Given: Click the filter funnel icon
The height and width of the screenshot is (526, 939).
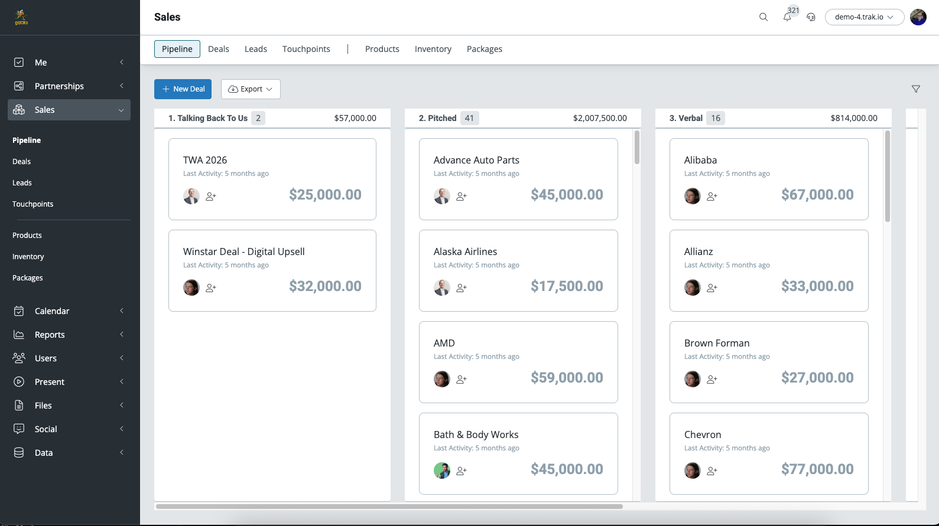Looking at the screenshot, I should (x=916, y=89).
